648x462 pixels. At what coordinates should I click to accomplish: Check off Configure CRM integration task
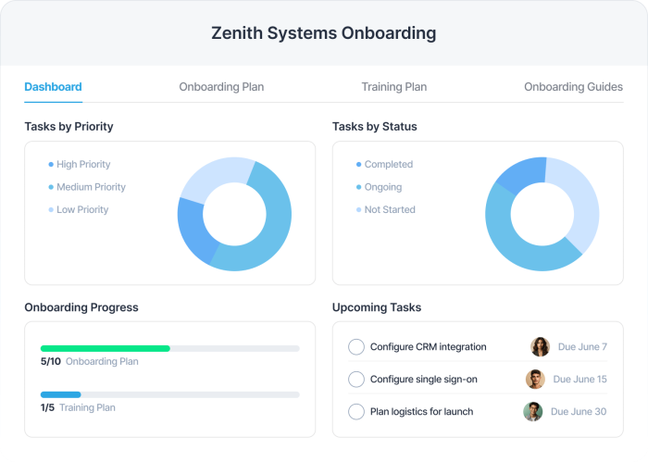pos(356,347)
